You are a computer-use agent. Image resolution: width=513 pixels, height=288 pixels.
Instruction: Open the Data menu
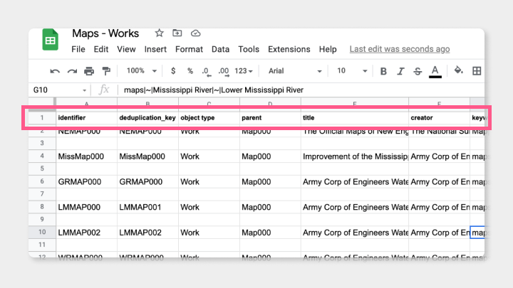(220, 49)
